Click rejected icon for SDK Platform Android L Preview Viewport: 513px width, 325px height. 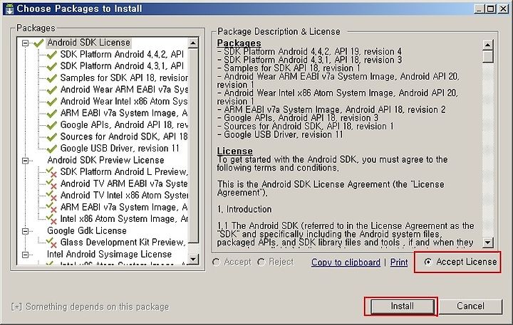tap(51, 172)
